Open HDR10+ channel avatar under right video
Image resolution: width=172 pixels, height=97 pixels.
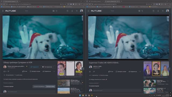[91, 67]
